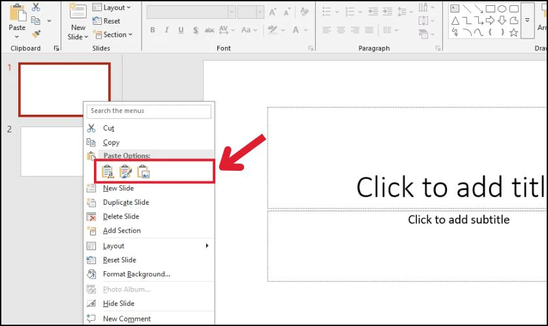Select the Down Arrow block shape
548x326 pixels.
(502, 21)
